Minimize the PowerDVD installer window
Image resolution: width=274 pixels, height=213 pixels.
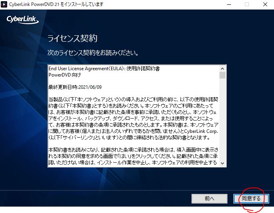pos(229,4)
